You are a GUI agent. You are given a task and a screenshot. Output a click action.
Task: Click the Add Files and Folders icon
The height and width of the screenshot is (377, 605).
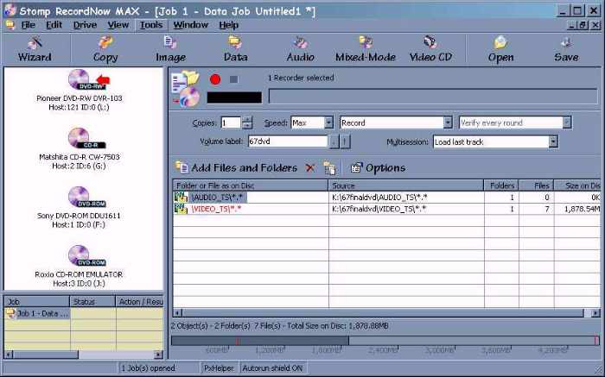tap(181, 167)
